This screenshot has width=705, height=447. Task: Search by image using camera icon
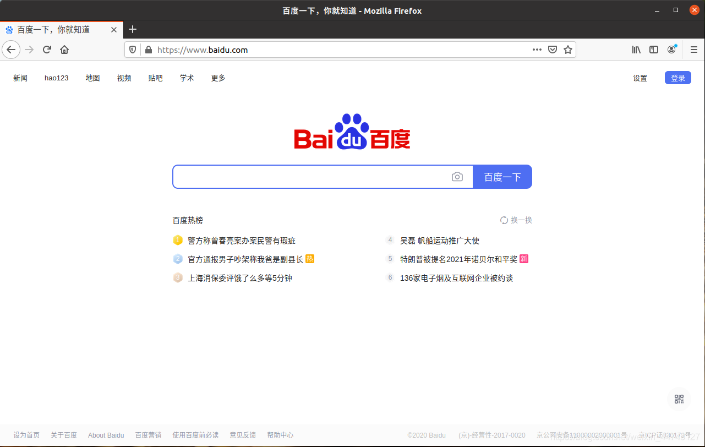click(x=457, y=177)
